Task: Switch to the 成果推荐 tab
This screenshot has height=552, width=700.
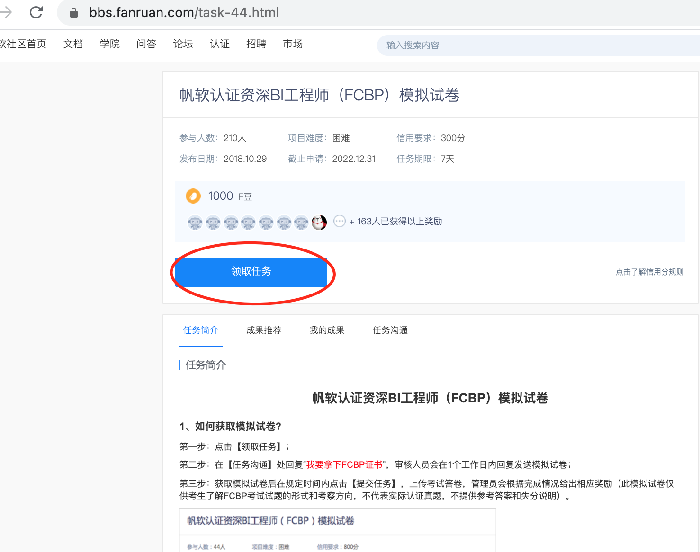Action: coord(264,330)
